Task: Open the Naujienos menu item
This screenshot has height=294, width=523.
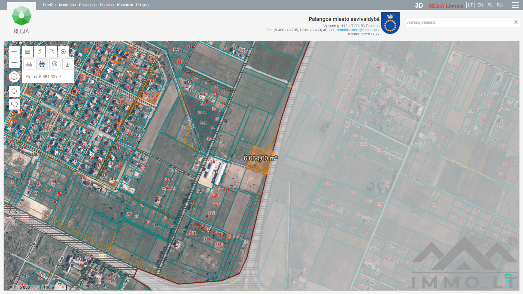Action: tap(67, 5)
